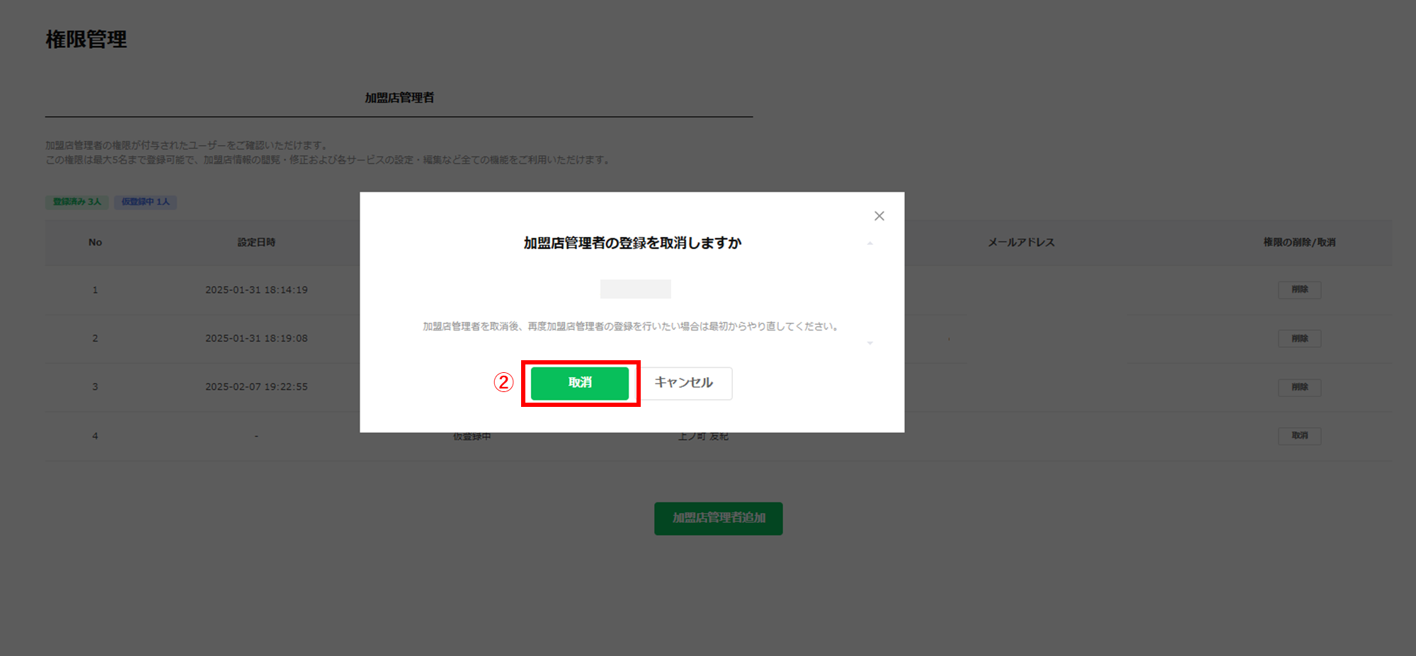1416x656 pixels.
Task: Click the gray masked name box in dialog
Action: click(x=635, y=289)
